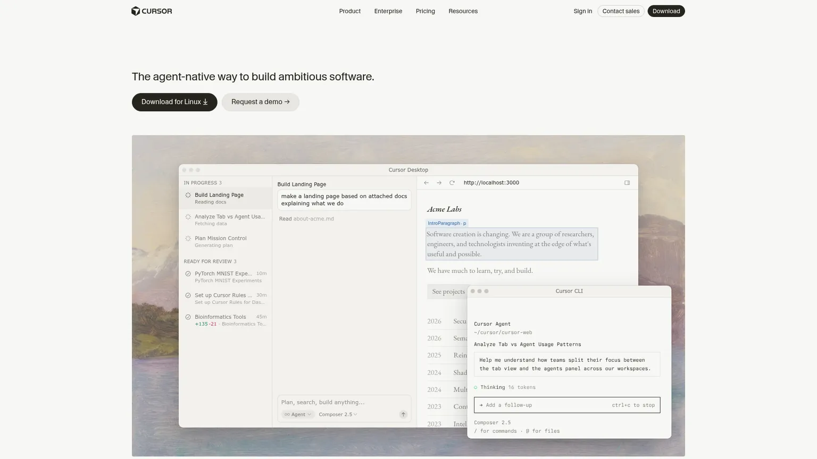
Task: Click the Add a follow-up field in Cursor CLI
Action: pos(567,405)
